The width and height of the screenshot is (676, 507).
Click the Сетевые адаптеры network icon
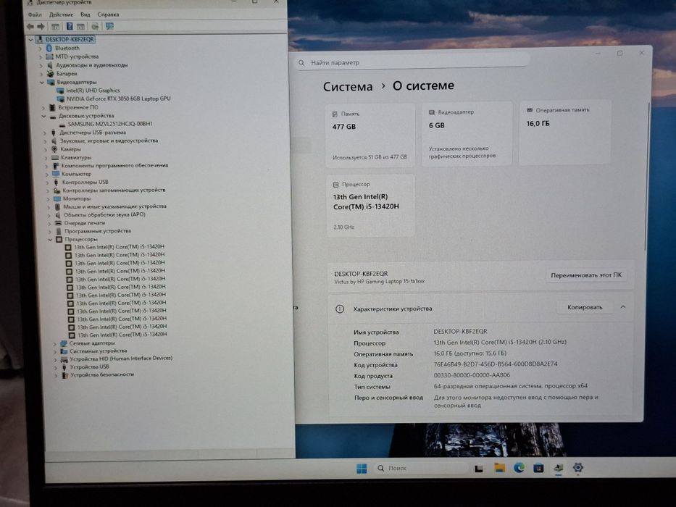click(x=63, y=343)
